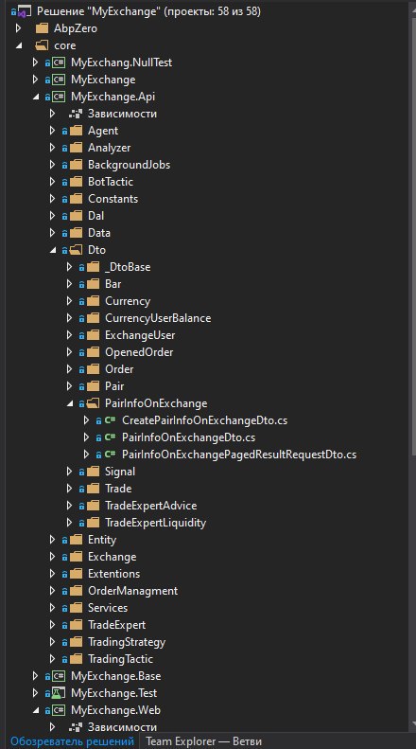416x749 pixels.
Task: Select the MyExchange project row
Action: (103, 80)
